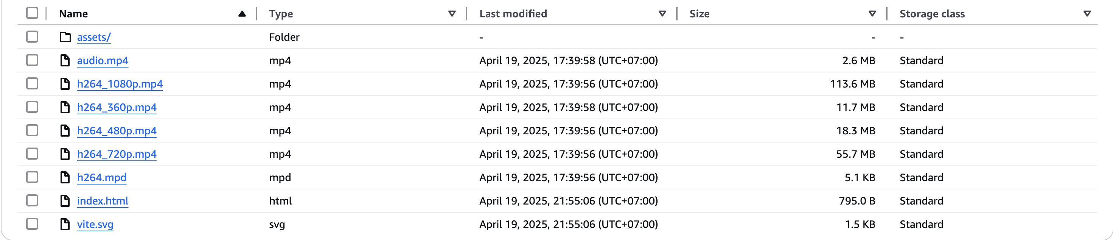Sort by the Size column header
This screenshot has width=1113, height=240.
pos(700,14)
